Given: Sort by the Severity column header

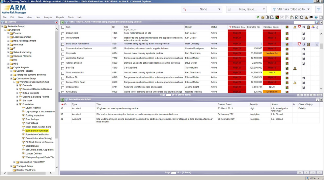Looking at the screenshot, I should 253,104.
